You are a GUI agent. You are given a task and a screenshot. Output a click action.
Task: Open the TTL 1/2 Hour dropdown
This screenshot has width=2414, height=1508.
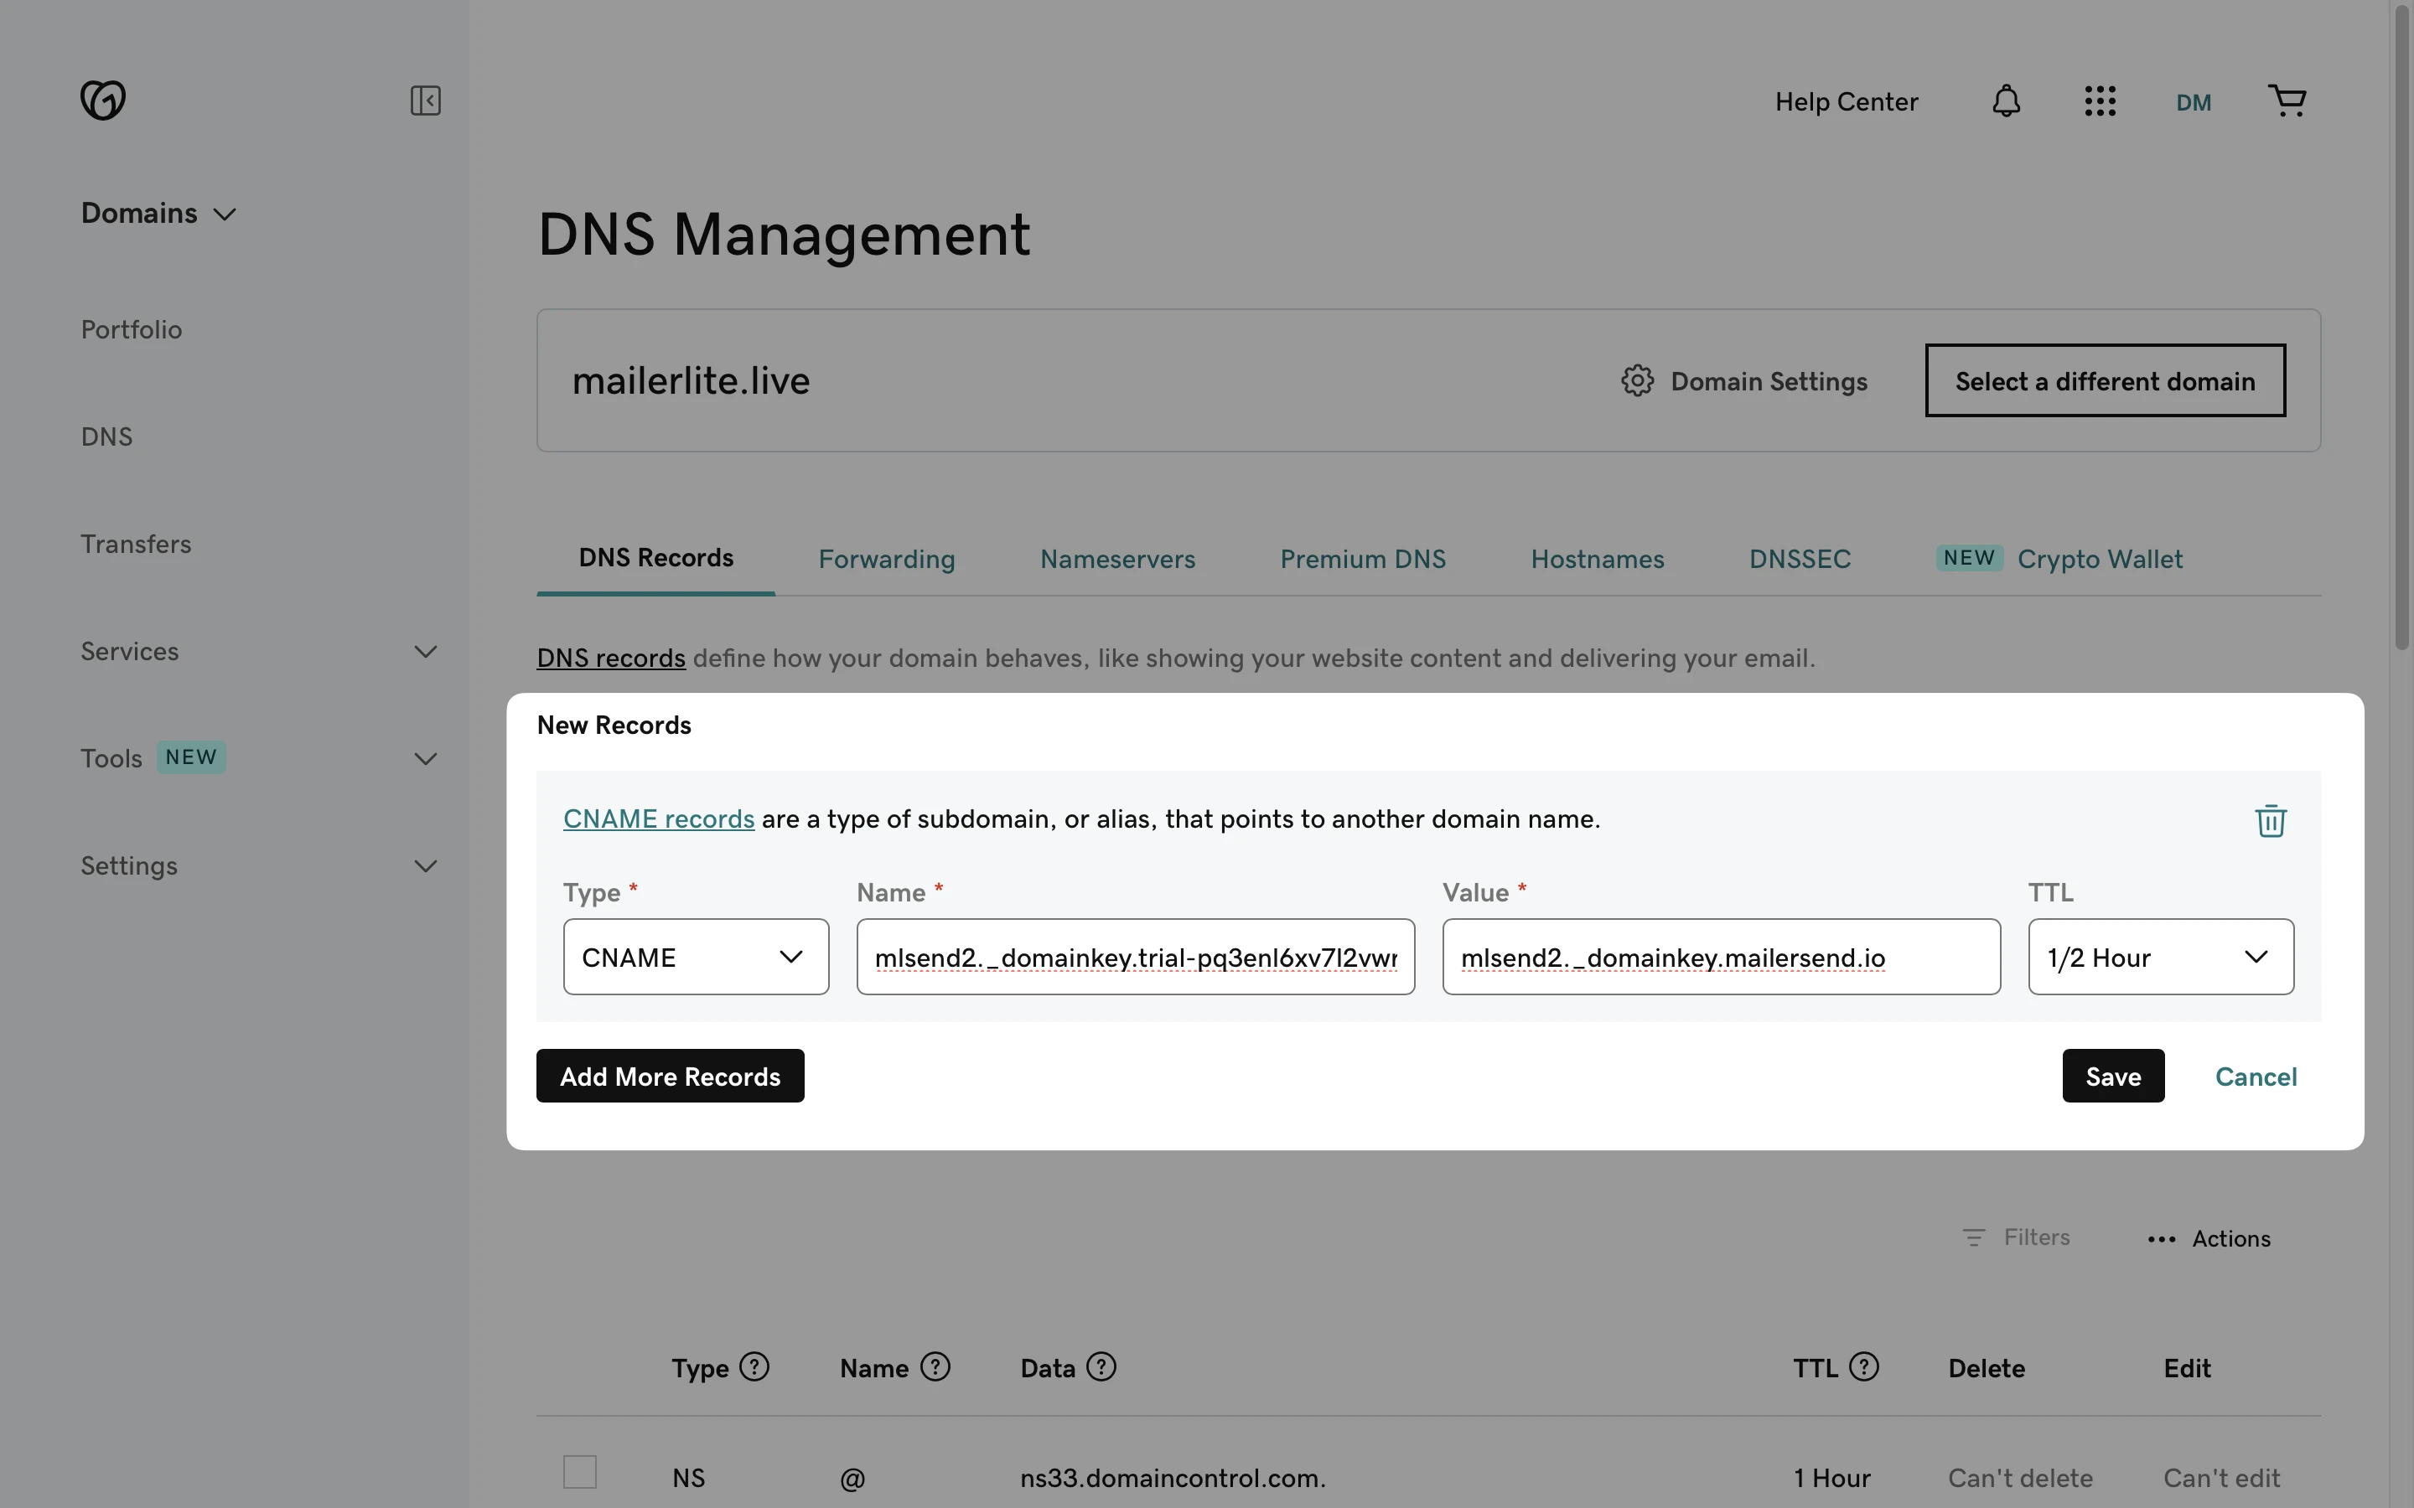2161,957
